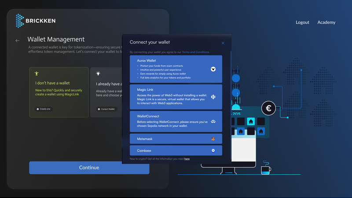
Task: Click the WalletConnect logo icon
Action: point(213,121)
